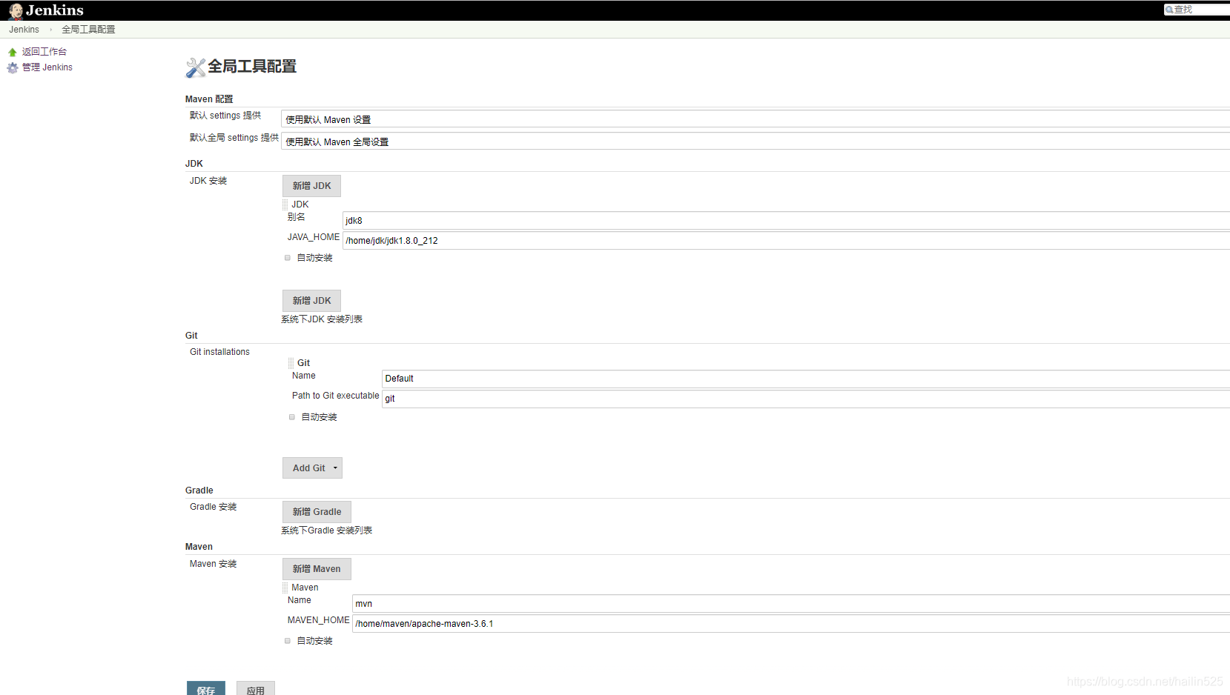Open the Jenkins breadcrumb item
1230x695 pixels.
coord(24,30)
